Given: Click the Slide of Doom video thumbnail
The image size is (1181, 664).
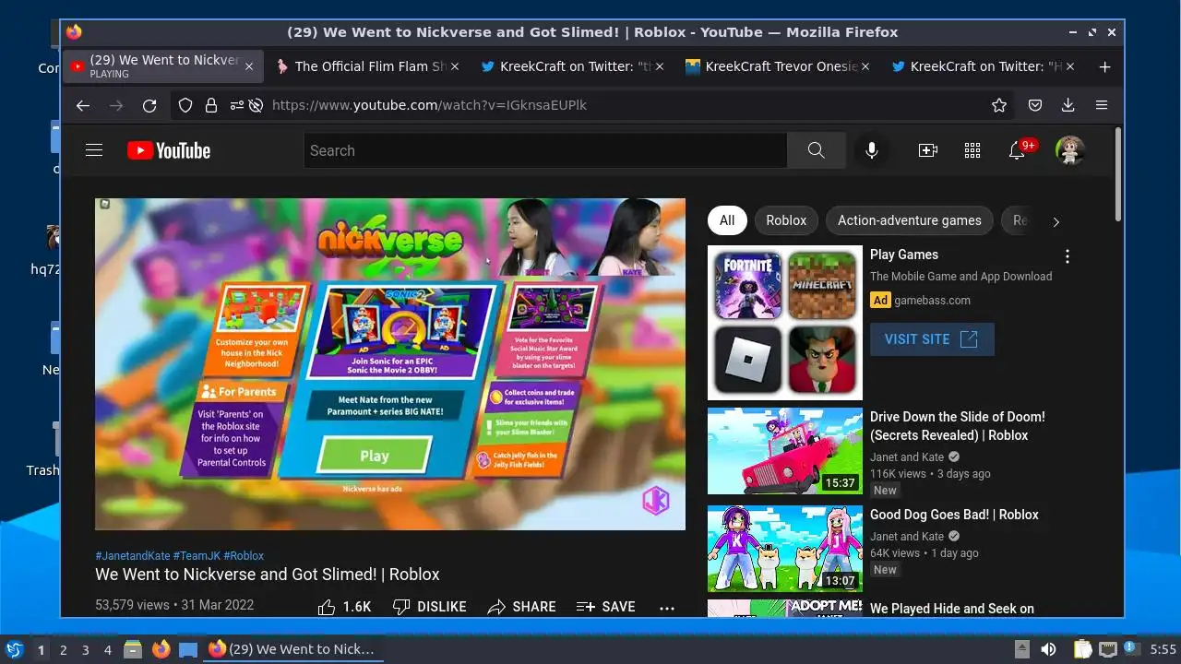Looking at the screenshot, I should 785,451.
